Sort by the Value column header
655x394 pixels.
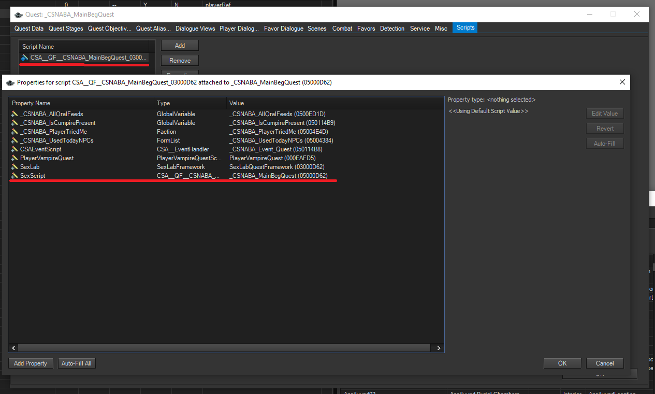coord(334,103)
